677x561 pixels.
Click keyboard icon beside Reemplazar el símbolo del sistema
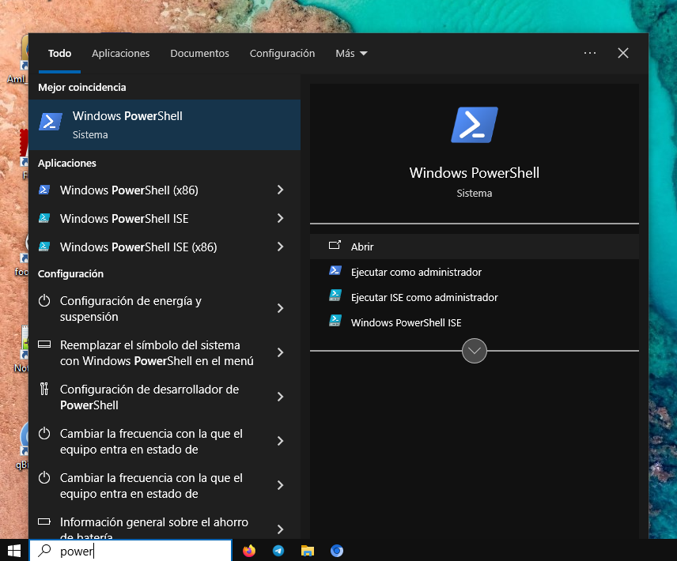click(x=44, y=344)
